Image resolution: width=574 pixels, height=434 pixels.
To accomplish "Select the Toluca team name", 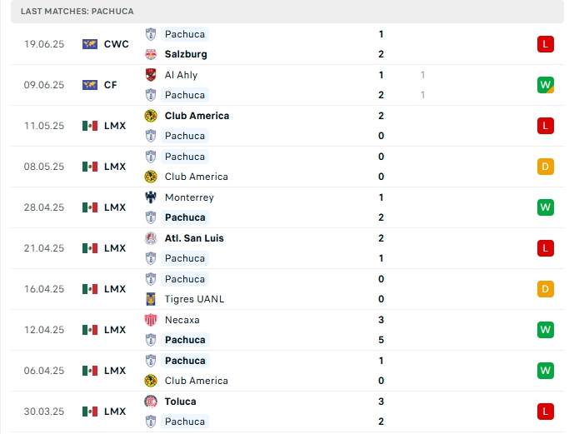I will [x=181, y=402].
